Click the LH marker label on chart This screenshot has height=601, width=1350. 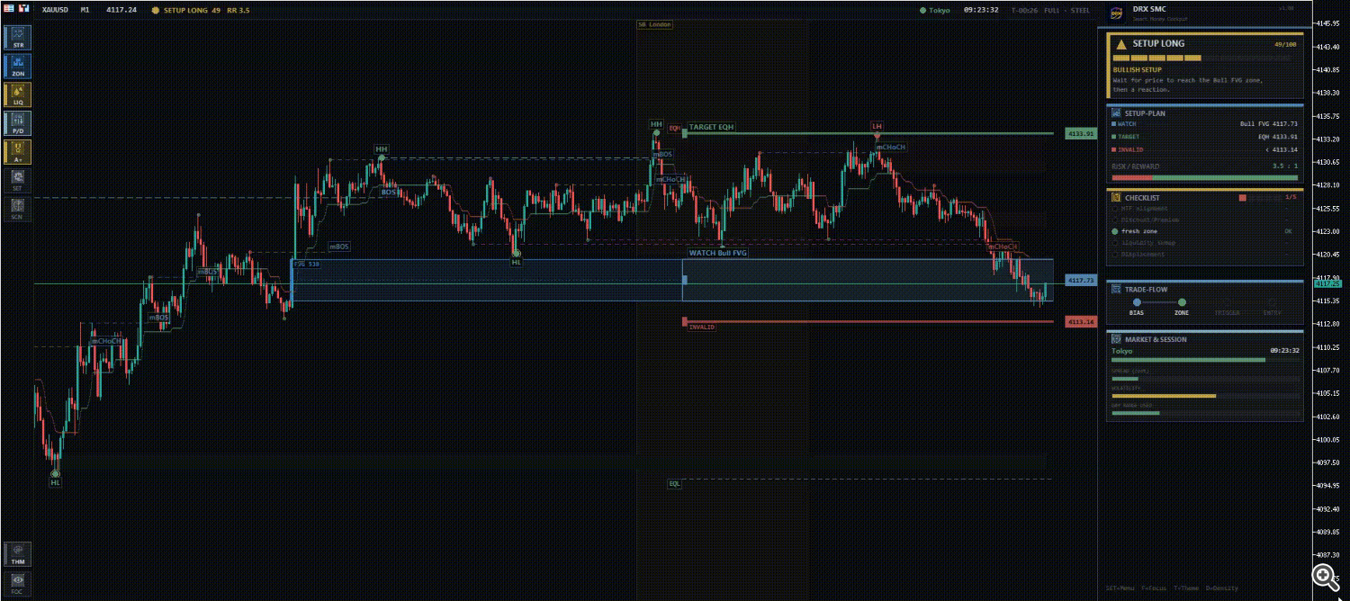877,126
